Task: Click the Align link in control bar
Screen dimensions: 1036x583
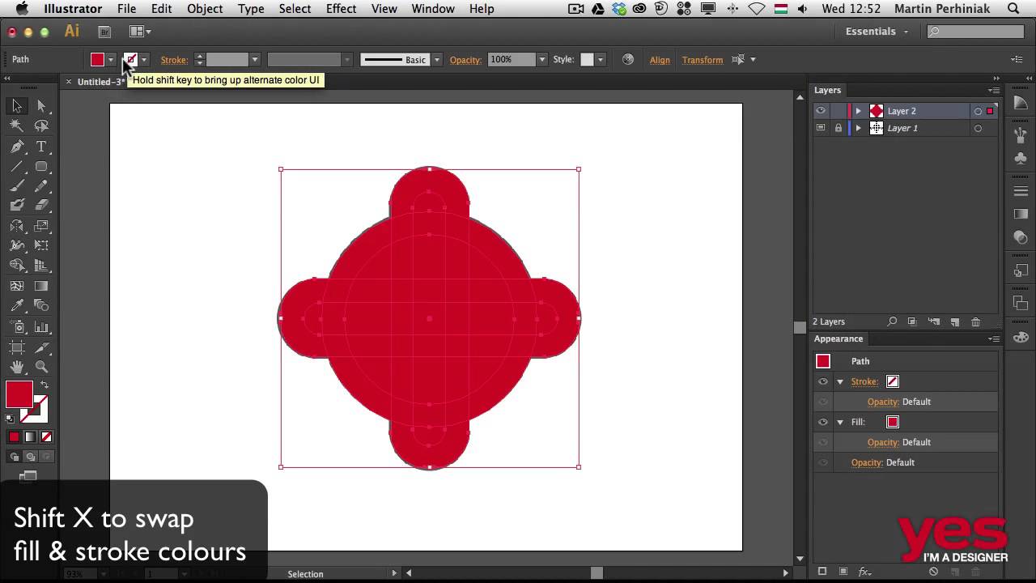Action: 660,60
